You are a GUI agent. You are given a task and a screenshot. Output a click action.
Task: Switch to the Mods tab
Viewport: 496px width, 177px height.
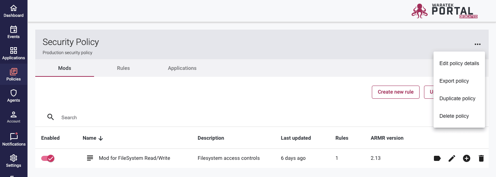65,68
